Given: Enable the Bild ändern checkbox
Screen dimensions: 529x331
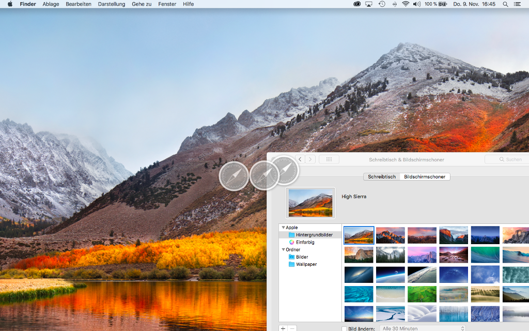Looking at the screenshot, I should coord(344,328).
